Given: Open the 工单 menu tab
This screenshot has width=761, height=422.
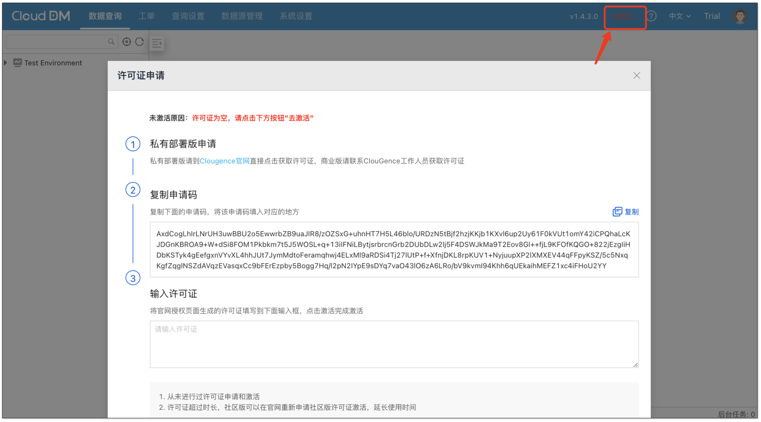Looking at the screenshot, I should [x=146, y=16].
